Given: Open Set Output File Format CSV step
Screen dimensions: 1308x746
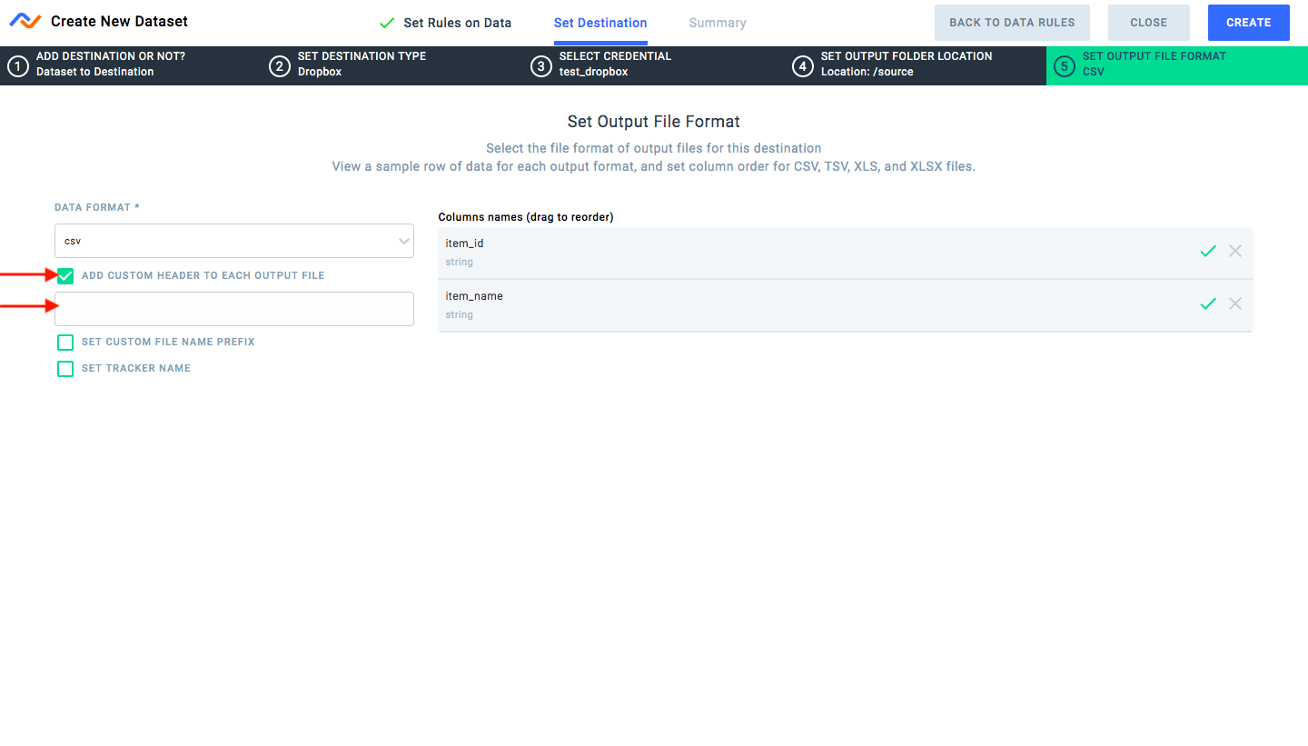Looking at the screenshot, I should [1177, 65].
